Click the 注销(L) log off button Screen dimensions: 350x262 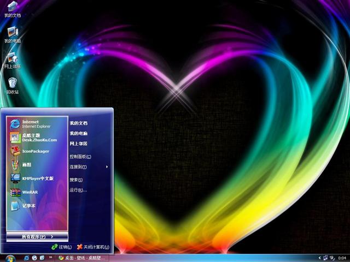[61, 247]
